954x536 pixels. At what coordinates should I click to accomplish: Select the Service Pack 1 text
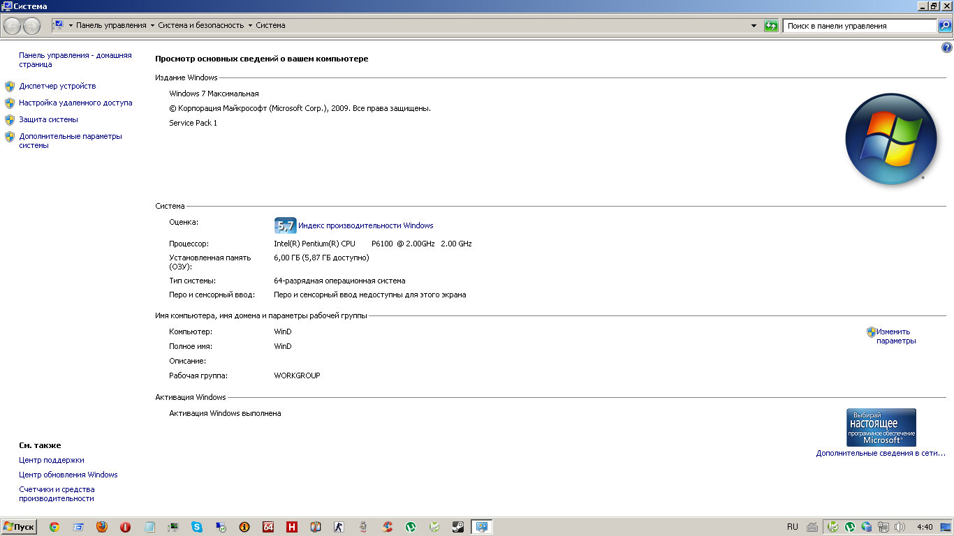coord(193,124)
